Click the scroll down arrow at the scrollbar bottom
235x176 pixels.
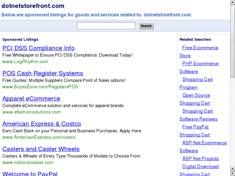click(x=233, y=173)
